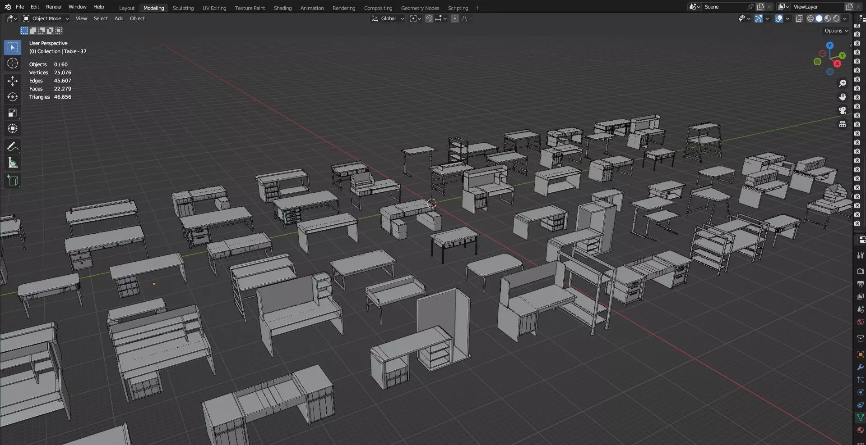Viewport: 866px width, 445px height.
Task: Open the editor type dropdown
Action: coord(12,18)
